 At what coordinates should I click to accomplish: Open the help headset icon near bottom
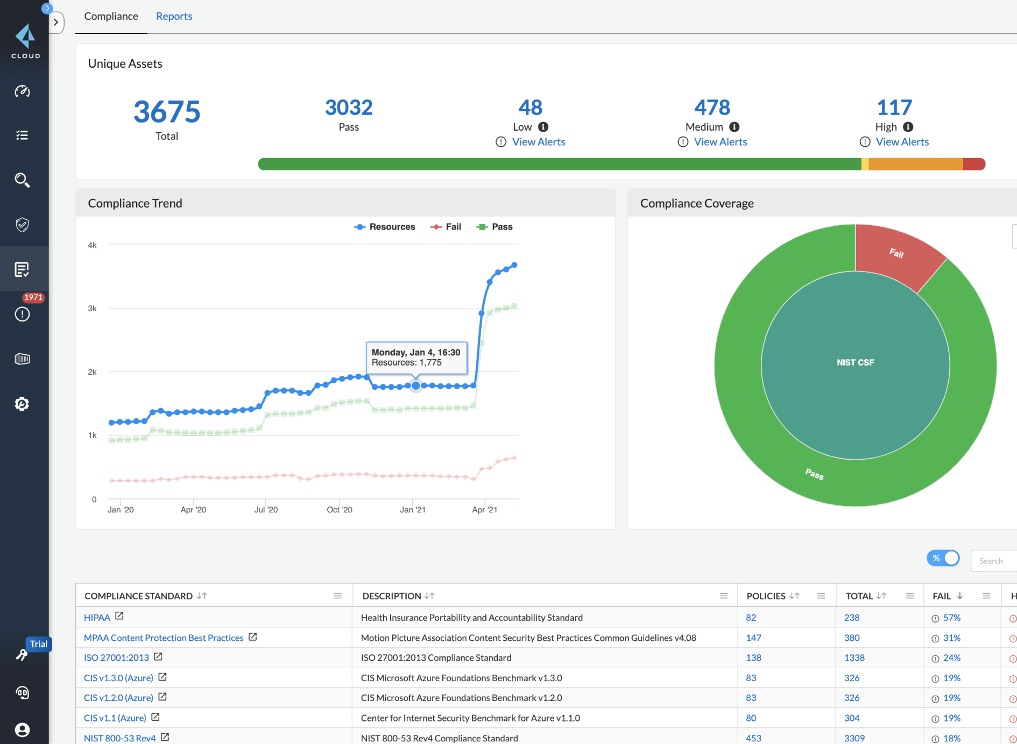point(22,692)
